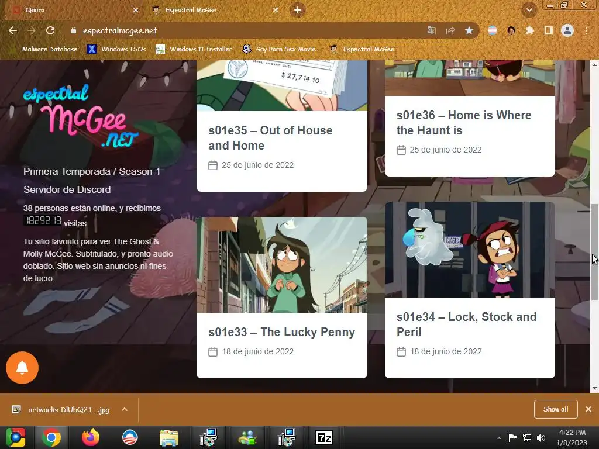Open Primera Temporada / Season 1 link
This screenshot has height=449, width=599.
(92, 171)
